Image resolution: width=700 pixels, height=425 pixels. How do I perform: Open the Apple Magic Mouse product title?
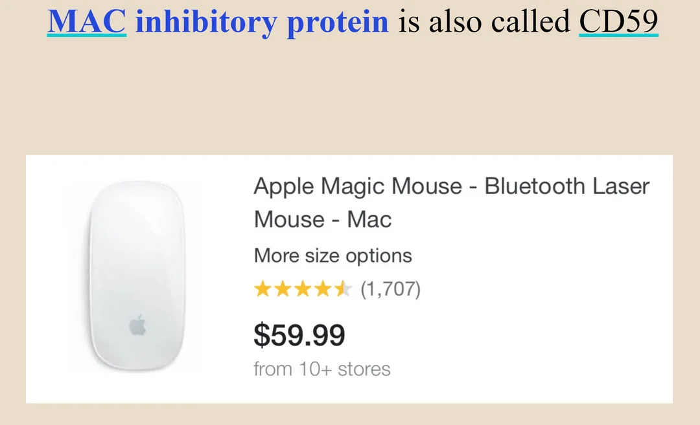451,202
